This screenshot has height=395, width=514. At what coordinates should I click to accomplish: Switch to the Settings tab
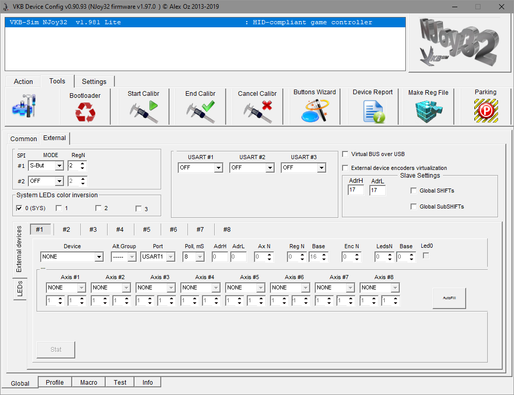coord(94,81)
